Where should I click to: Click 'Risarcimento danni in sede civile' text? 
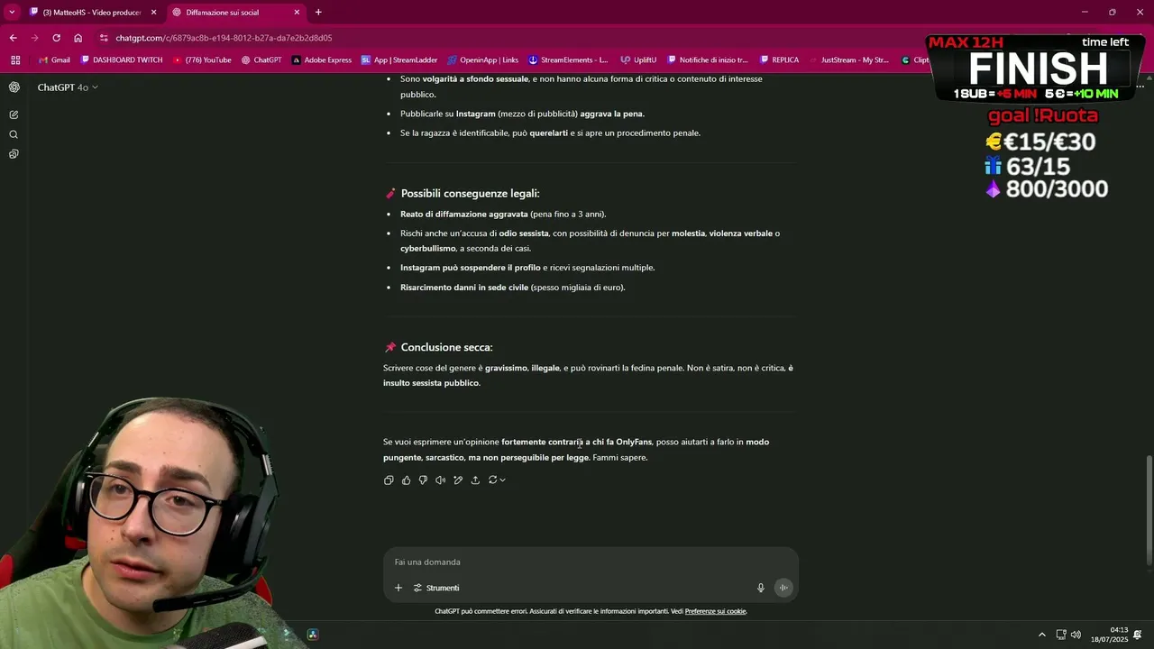coord(464,288)
